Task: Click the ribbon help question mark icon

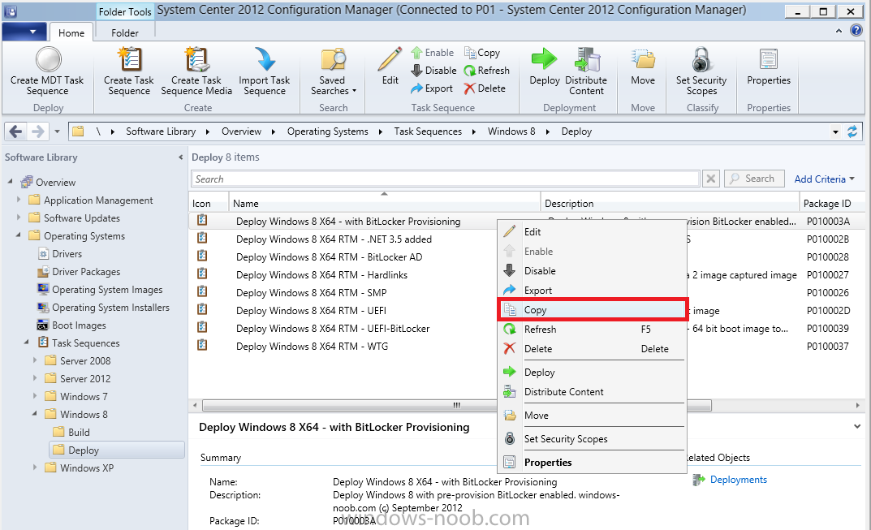Action: 856,31
